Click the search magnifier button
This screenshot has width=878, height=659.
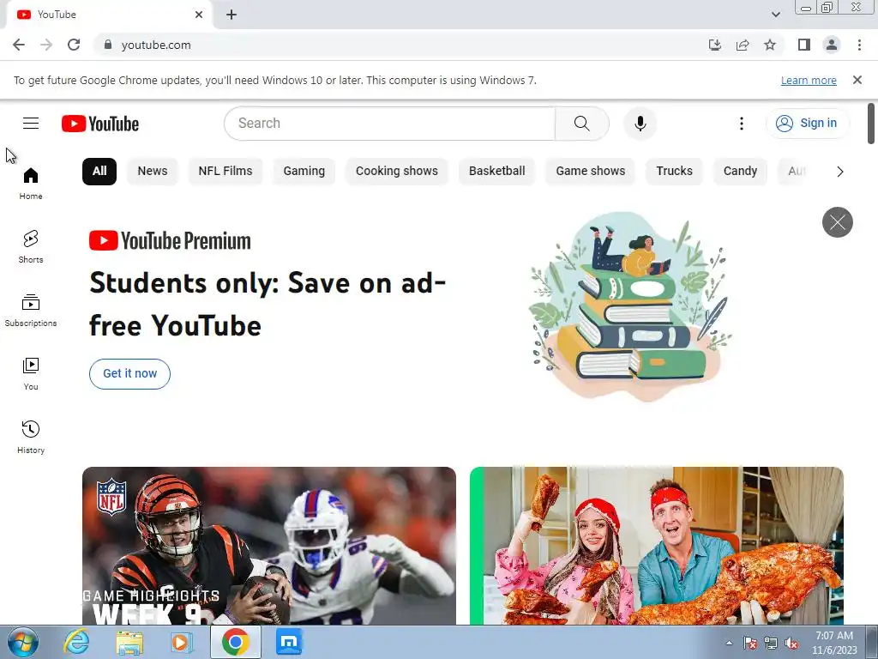(x=582, y=124)
